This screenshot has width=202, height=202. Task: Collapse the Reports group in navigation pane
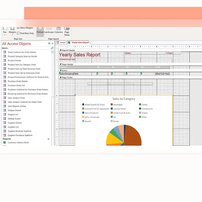click(48, 139)
